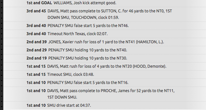This screenshot has width=206, height=110.
Task: Click the "2nd and 29" down label
Action: (37, 50)
